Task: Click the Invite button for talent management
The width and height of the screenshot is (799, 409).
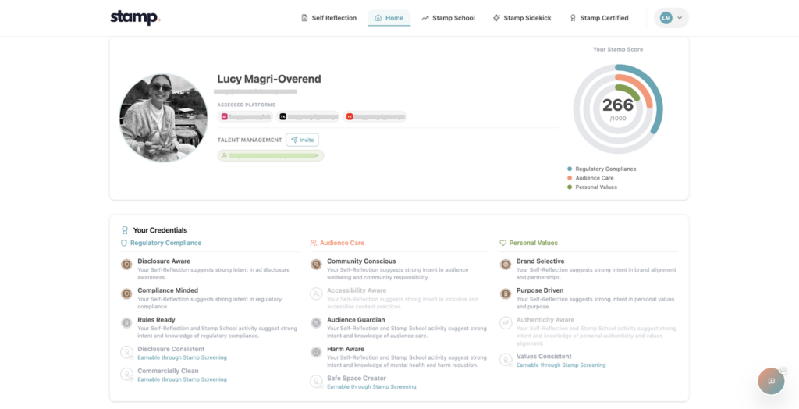Action: [x=302, y=140]
